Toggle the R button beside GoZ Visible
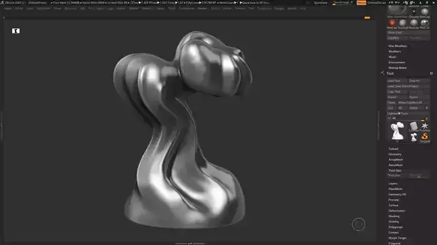Image resolution: width=437 pixels, height=245 pixels. tap(427, 108)
